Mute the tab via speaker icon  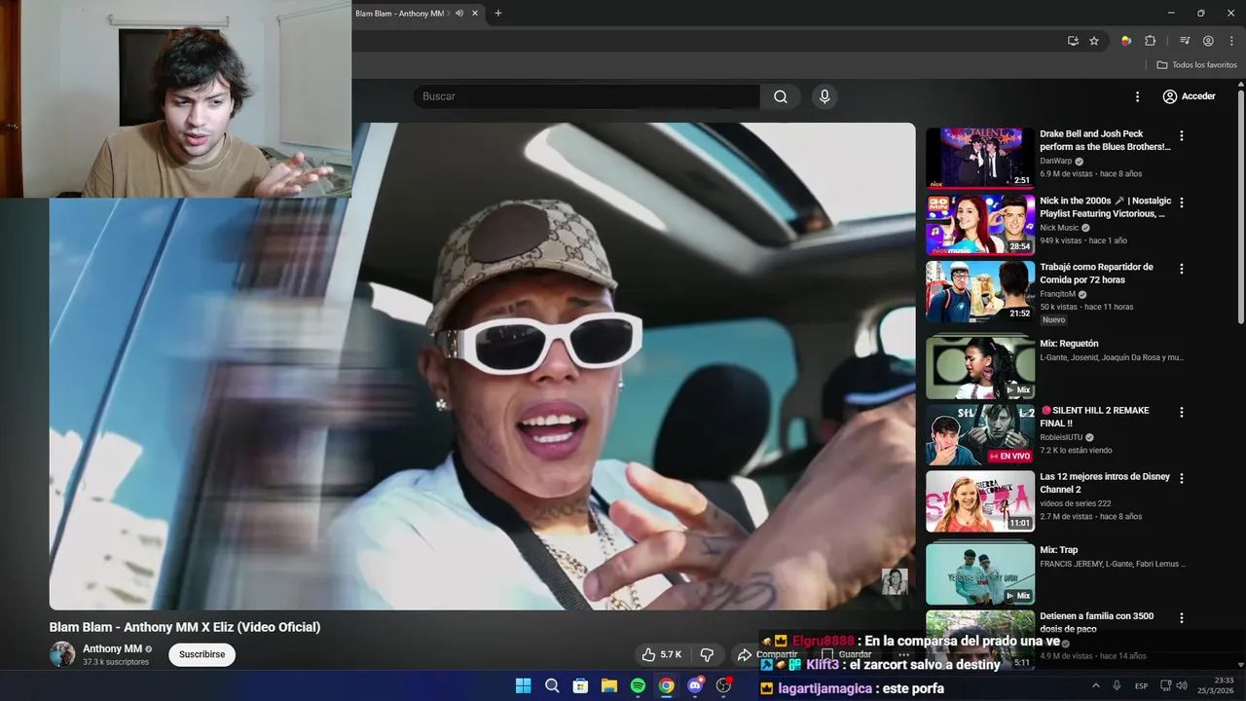click(459, 14)
